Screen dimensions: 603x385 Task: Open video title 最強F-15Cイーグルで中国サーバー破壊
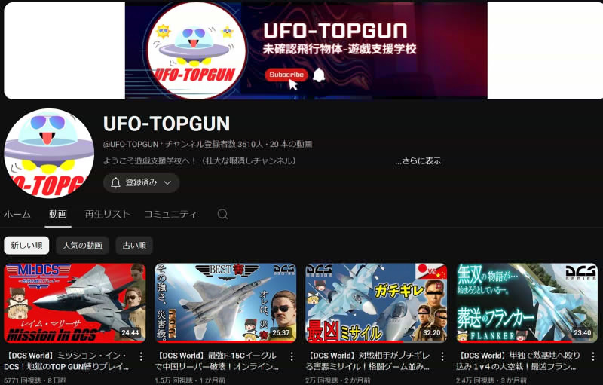coord(216,361)
